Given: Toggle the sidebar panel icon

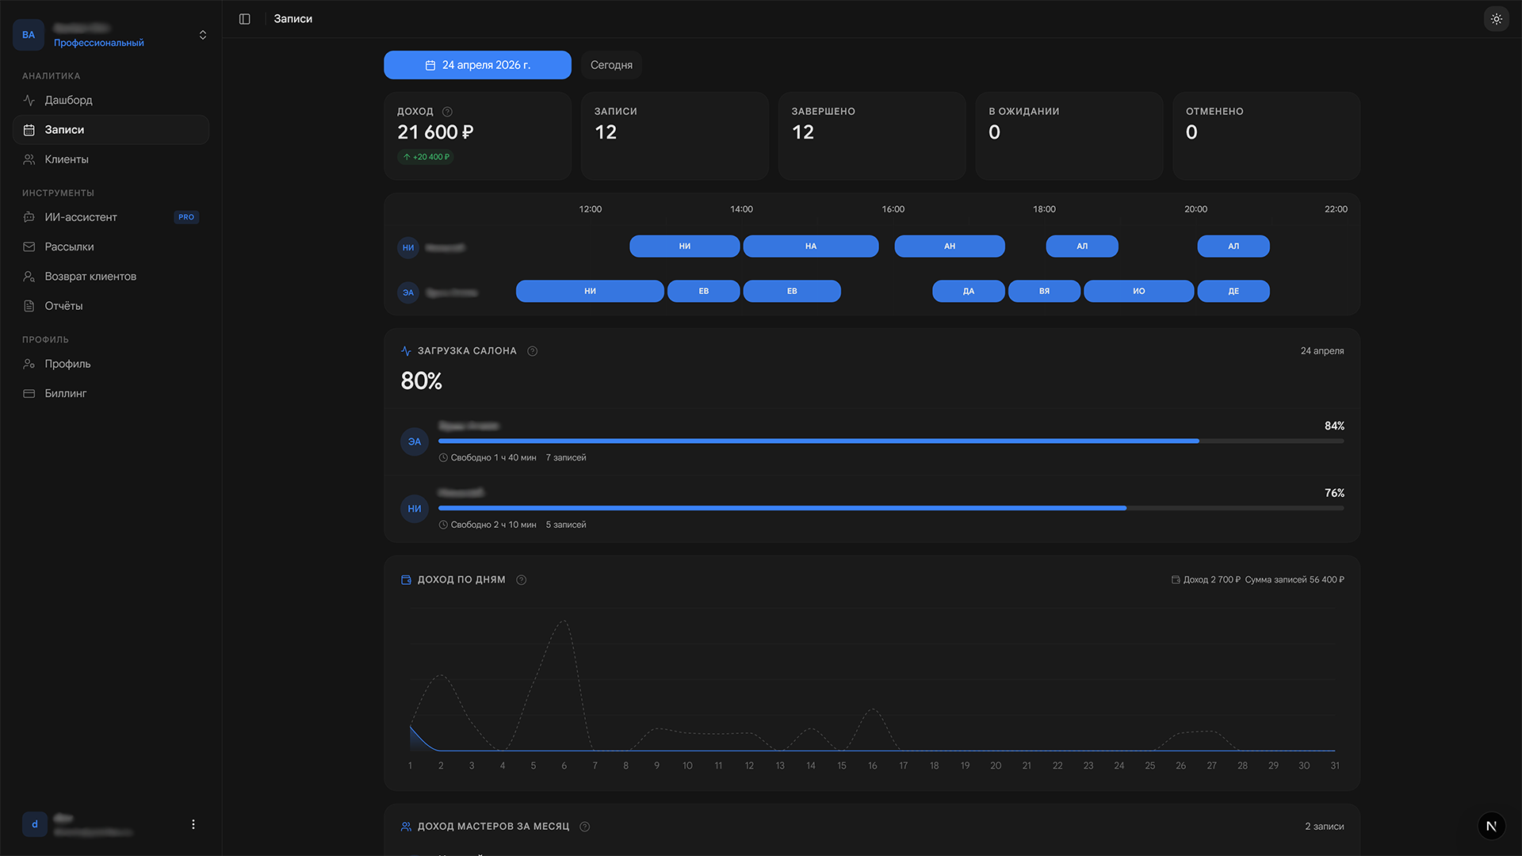Looking at the screenshot, I should tap(245, 19).
